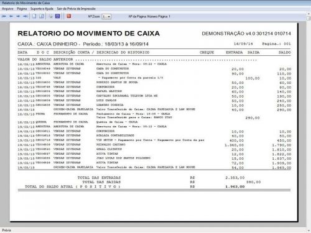This screenshot has width=311, height=233.
Task: Click Sair da Prévia de Impressão
Action: point(76,9)
